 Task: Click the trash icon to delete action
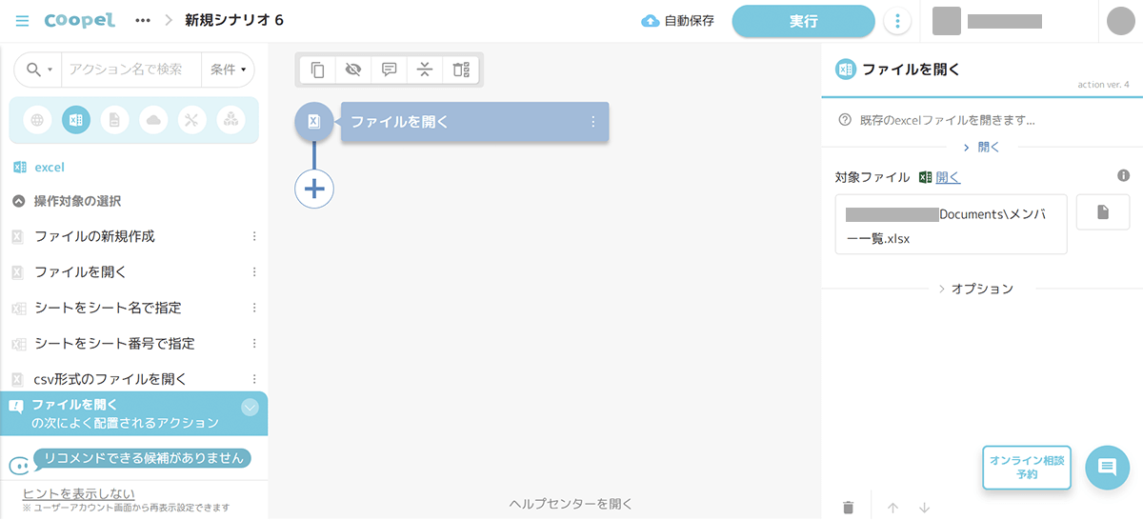coord(848,508)
